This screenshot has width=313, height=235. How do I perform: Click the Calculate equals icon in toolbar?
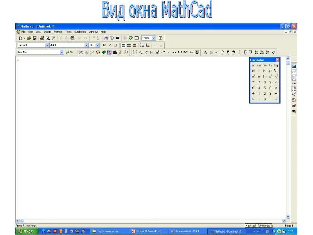[118, 38]
